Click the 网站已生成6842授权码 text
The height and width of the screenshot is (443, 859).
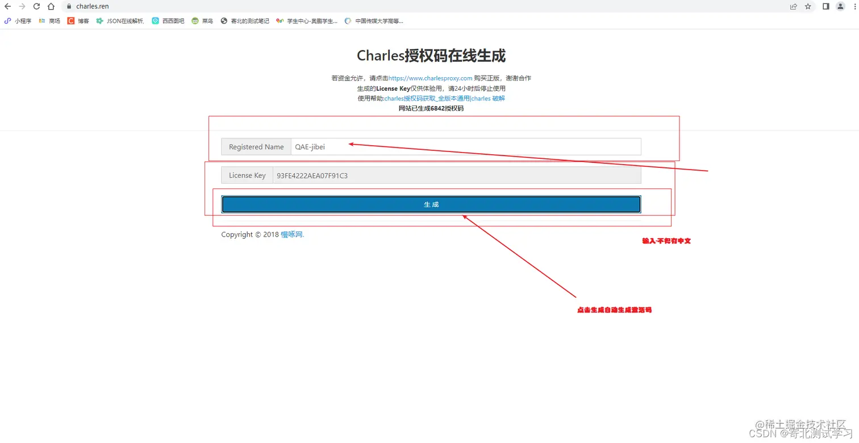431,108
